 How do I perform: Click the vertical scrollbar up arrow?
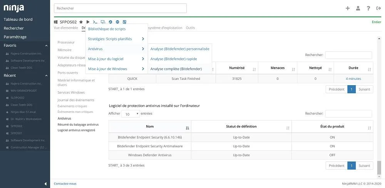(x=379, y=39)
